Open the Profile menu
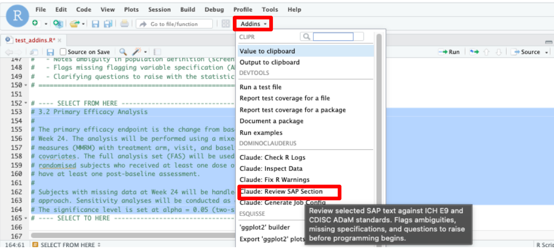Viewport: 554px width, 249px height. pos(242,9)
